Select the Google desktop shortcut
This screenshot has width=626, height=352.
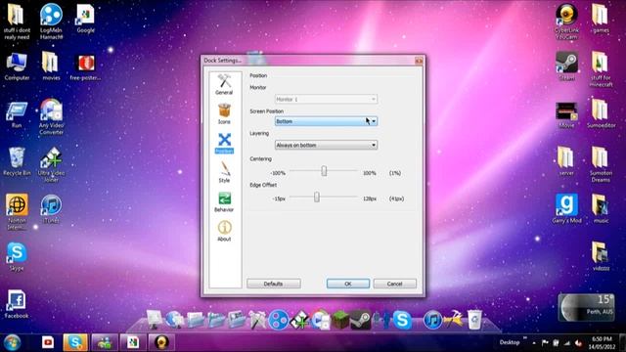[x=85, y=19]
